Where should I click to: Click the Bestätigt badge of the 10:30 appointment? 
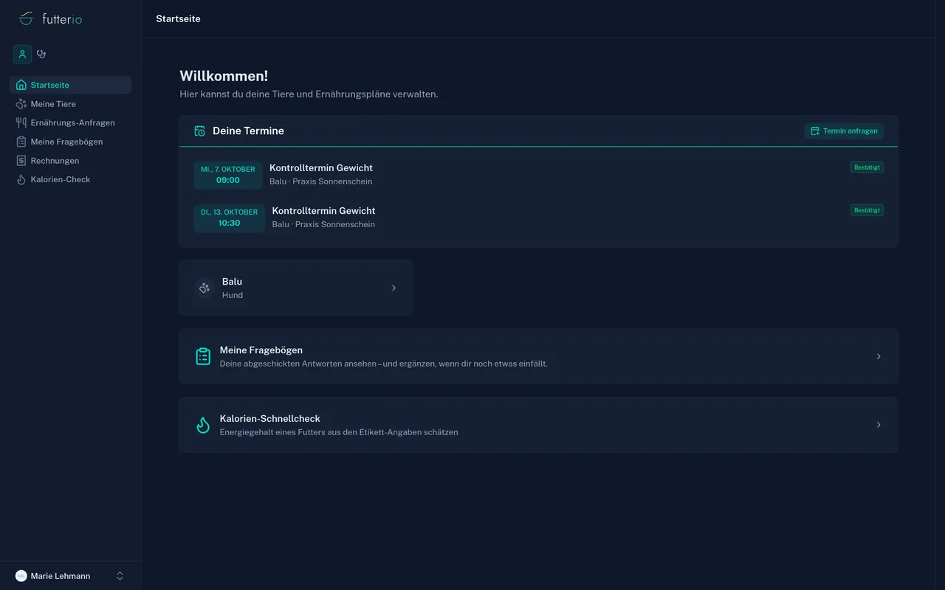tap(867, 210)
